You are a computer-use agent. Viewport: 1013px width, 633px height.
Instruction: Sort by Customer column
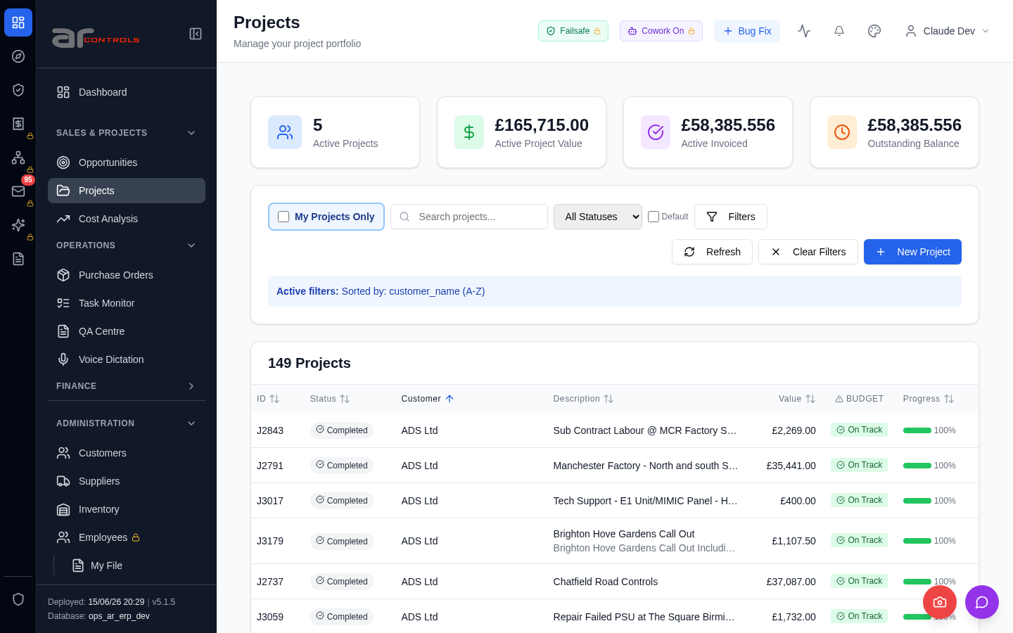click(x=428, y=399)
